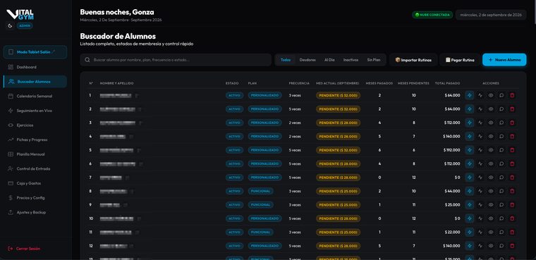Delete student in row 4 with trash icon
536x260 pixels.
coord(512,136)
